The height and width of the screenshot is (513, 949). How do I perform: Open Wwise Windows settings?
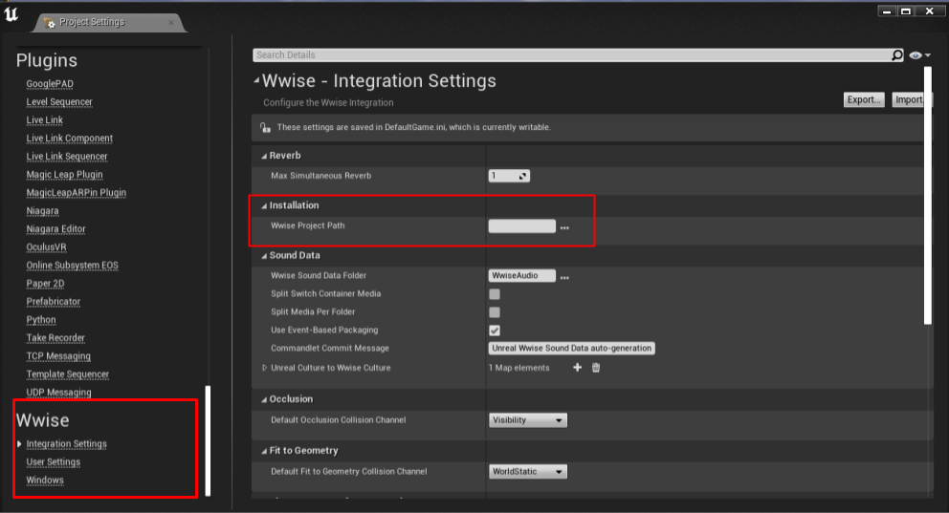pyautogui.click(x=45, y=481)
